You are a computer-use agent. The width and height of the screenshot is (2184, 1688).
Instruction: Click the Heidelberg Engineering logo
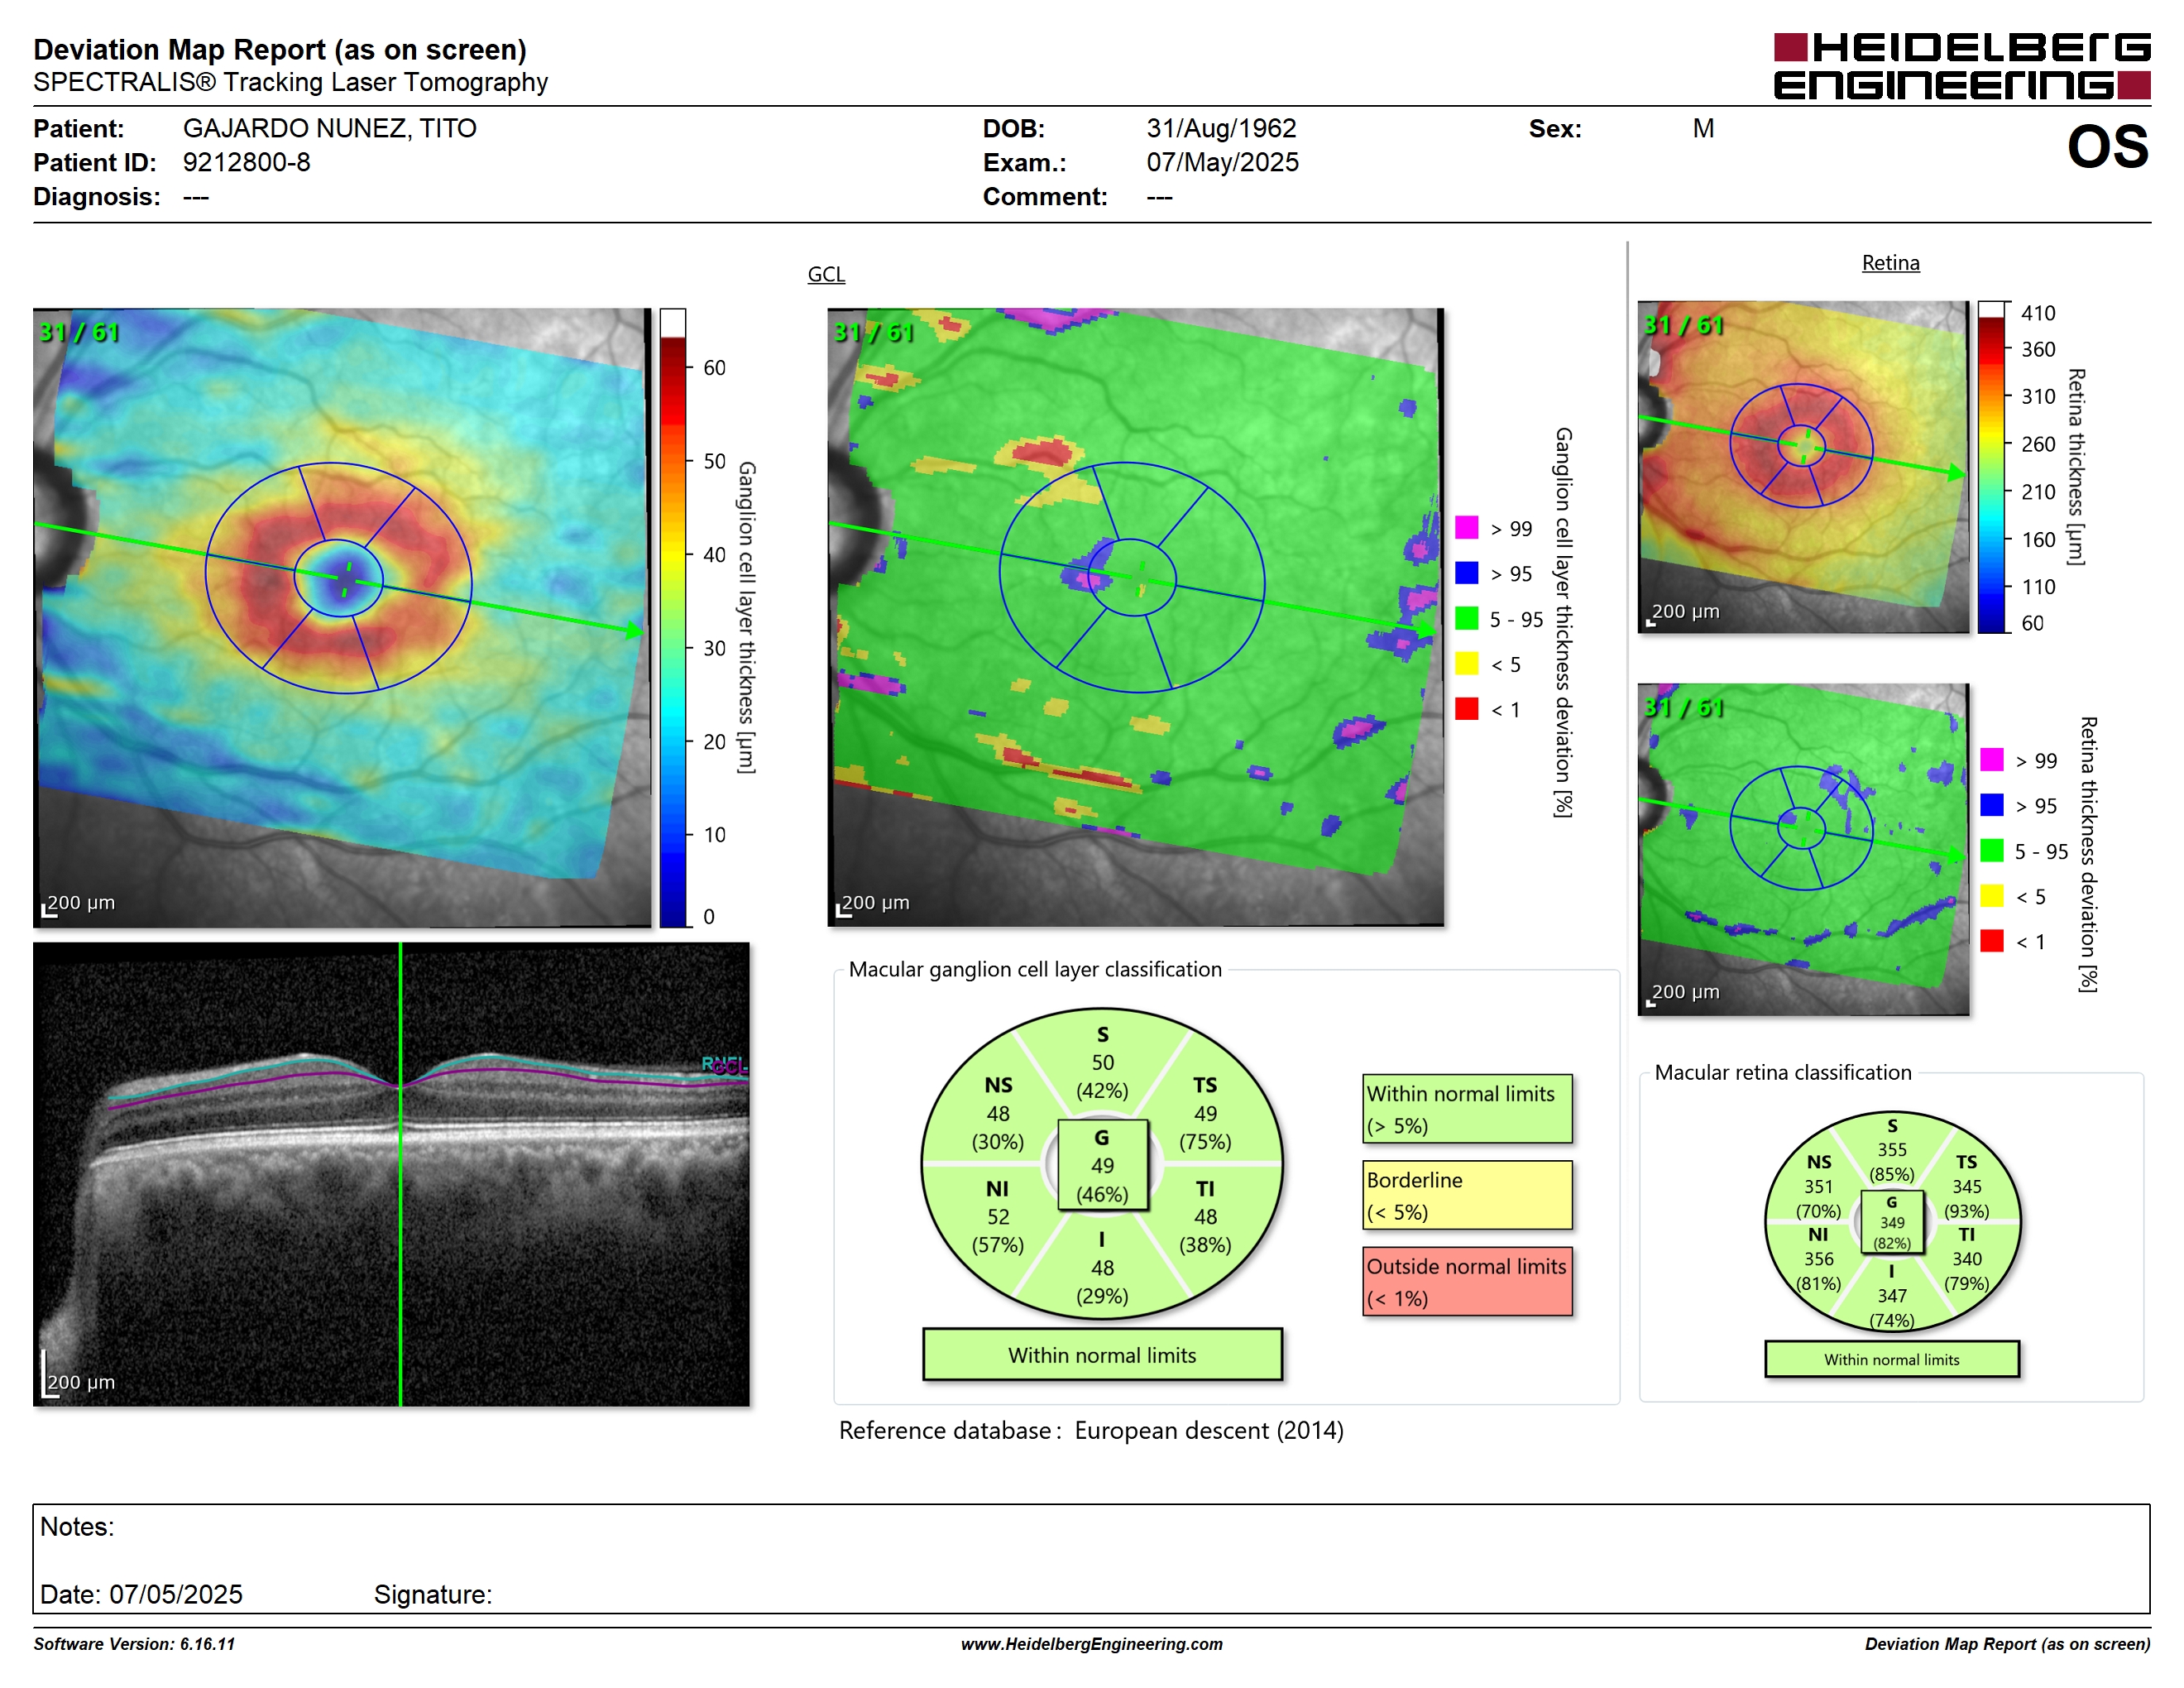(x=1961, y=66)
